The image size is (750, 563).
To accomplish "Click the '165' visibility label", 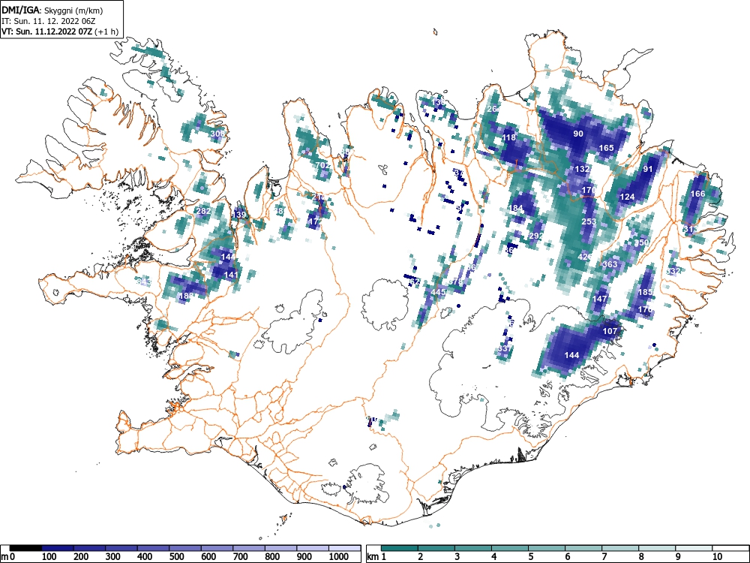I will 606,148.
